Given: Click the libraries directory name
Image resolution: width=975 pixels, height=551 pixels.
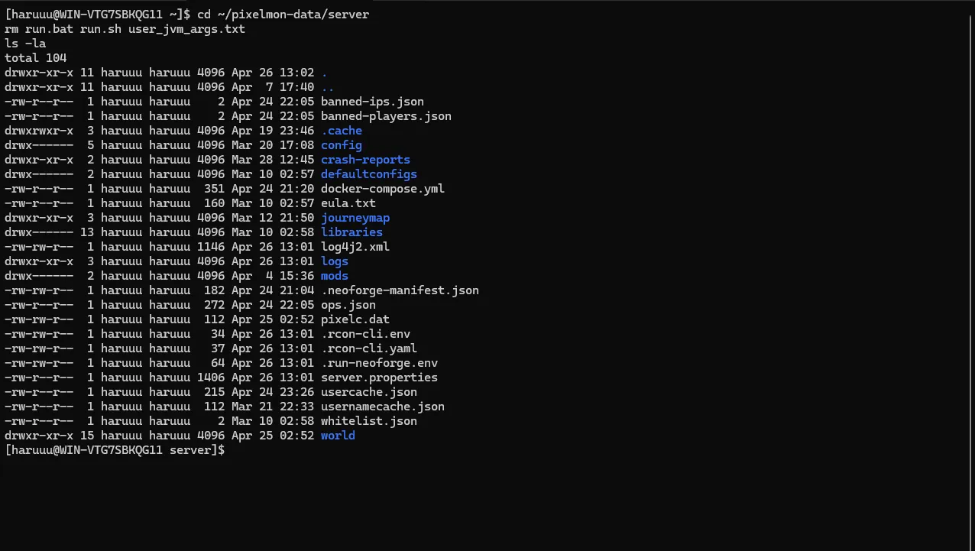Looking at the screenshot, I should coord(351,232).
